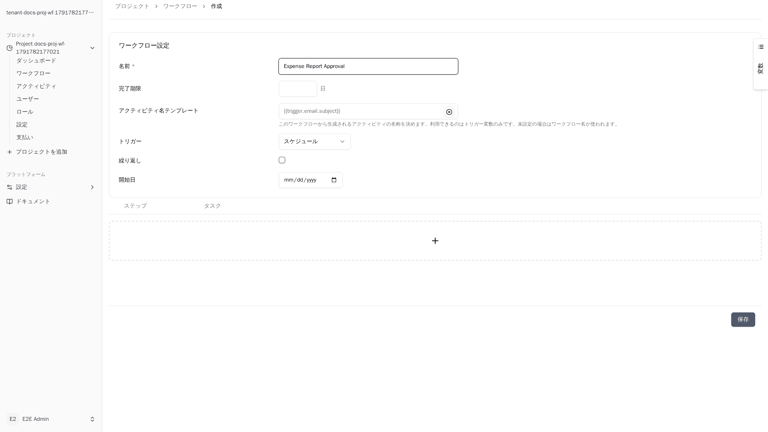Viewport: 768px width, 432px height.
Task: Click the E2 user avatar
Action: click(x=13, y=419)
